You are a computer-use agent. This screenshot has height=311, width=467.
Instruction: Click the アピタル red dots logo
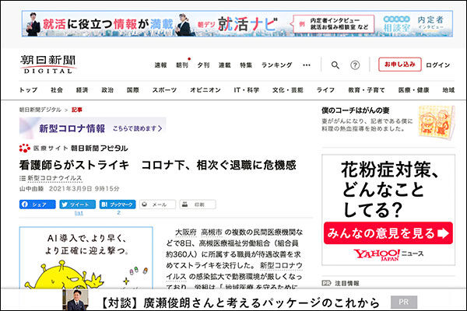(x=24, y=148)
